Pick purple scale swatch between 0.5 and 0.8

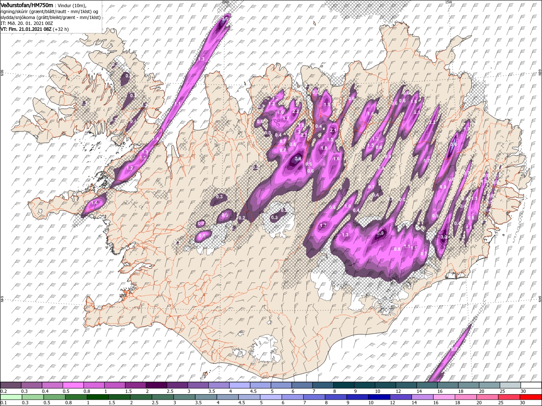(x=73, y=385)
